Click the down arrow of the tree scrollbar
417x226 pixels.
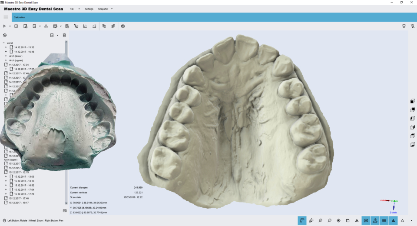click(66, 203)
